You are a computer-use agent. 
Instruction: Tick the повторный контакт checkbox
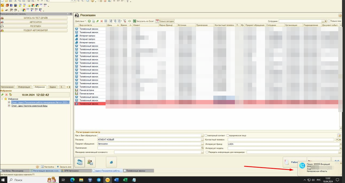[206, 135]
